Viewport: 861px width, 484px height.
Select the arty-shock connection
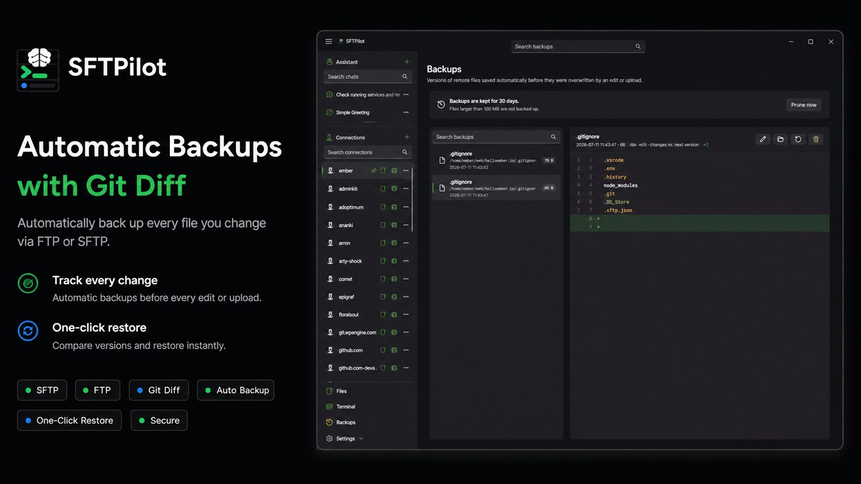coord(367,261)
